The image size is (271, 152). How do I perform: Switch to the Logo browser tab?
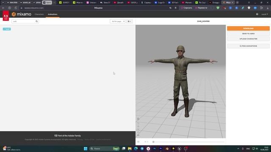(160, 3)
